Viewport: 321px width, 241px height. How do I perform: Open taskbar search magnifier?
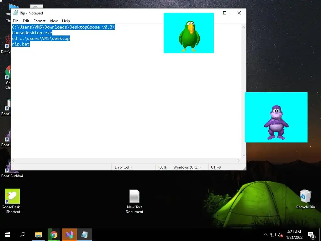pos(23,235)
